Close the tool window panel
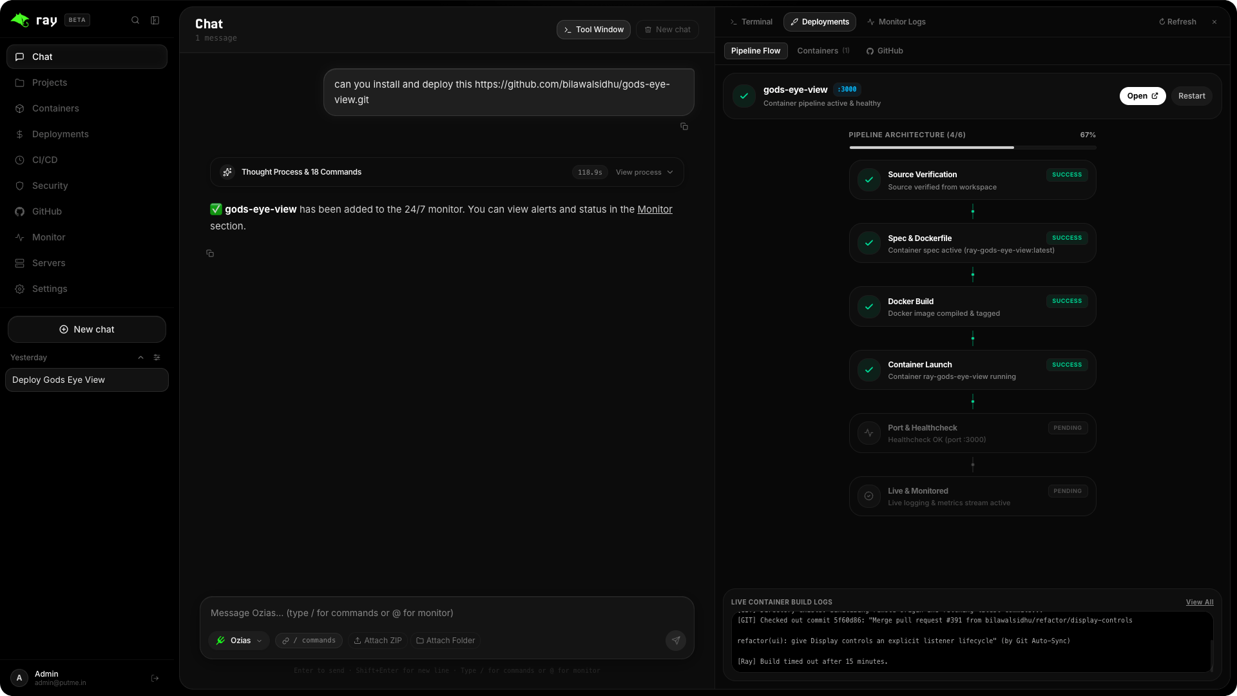 [1214, 22]
